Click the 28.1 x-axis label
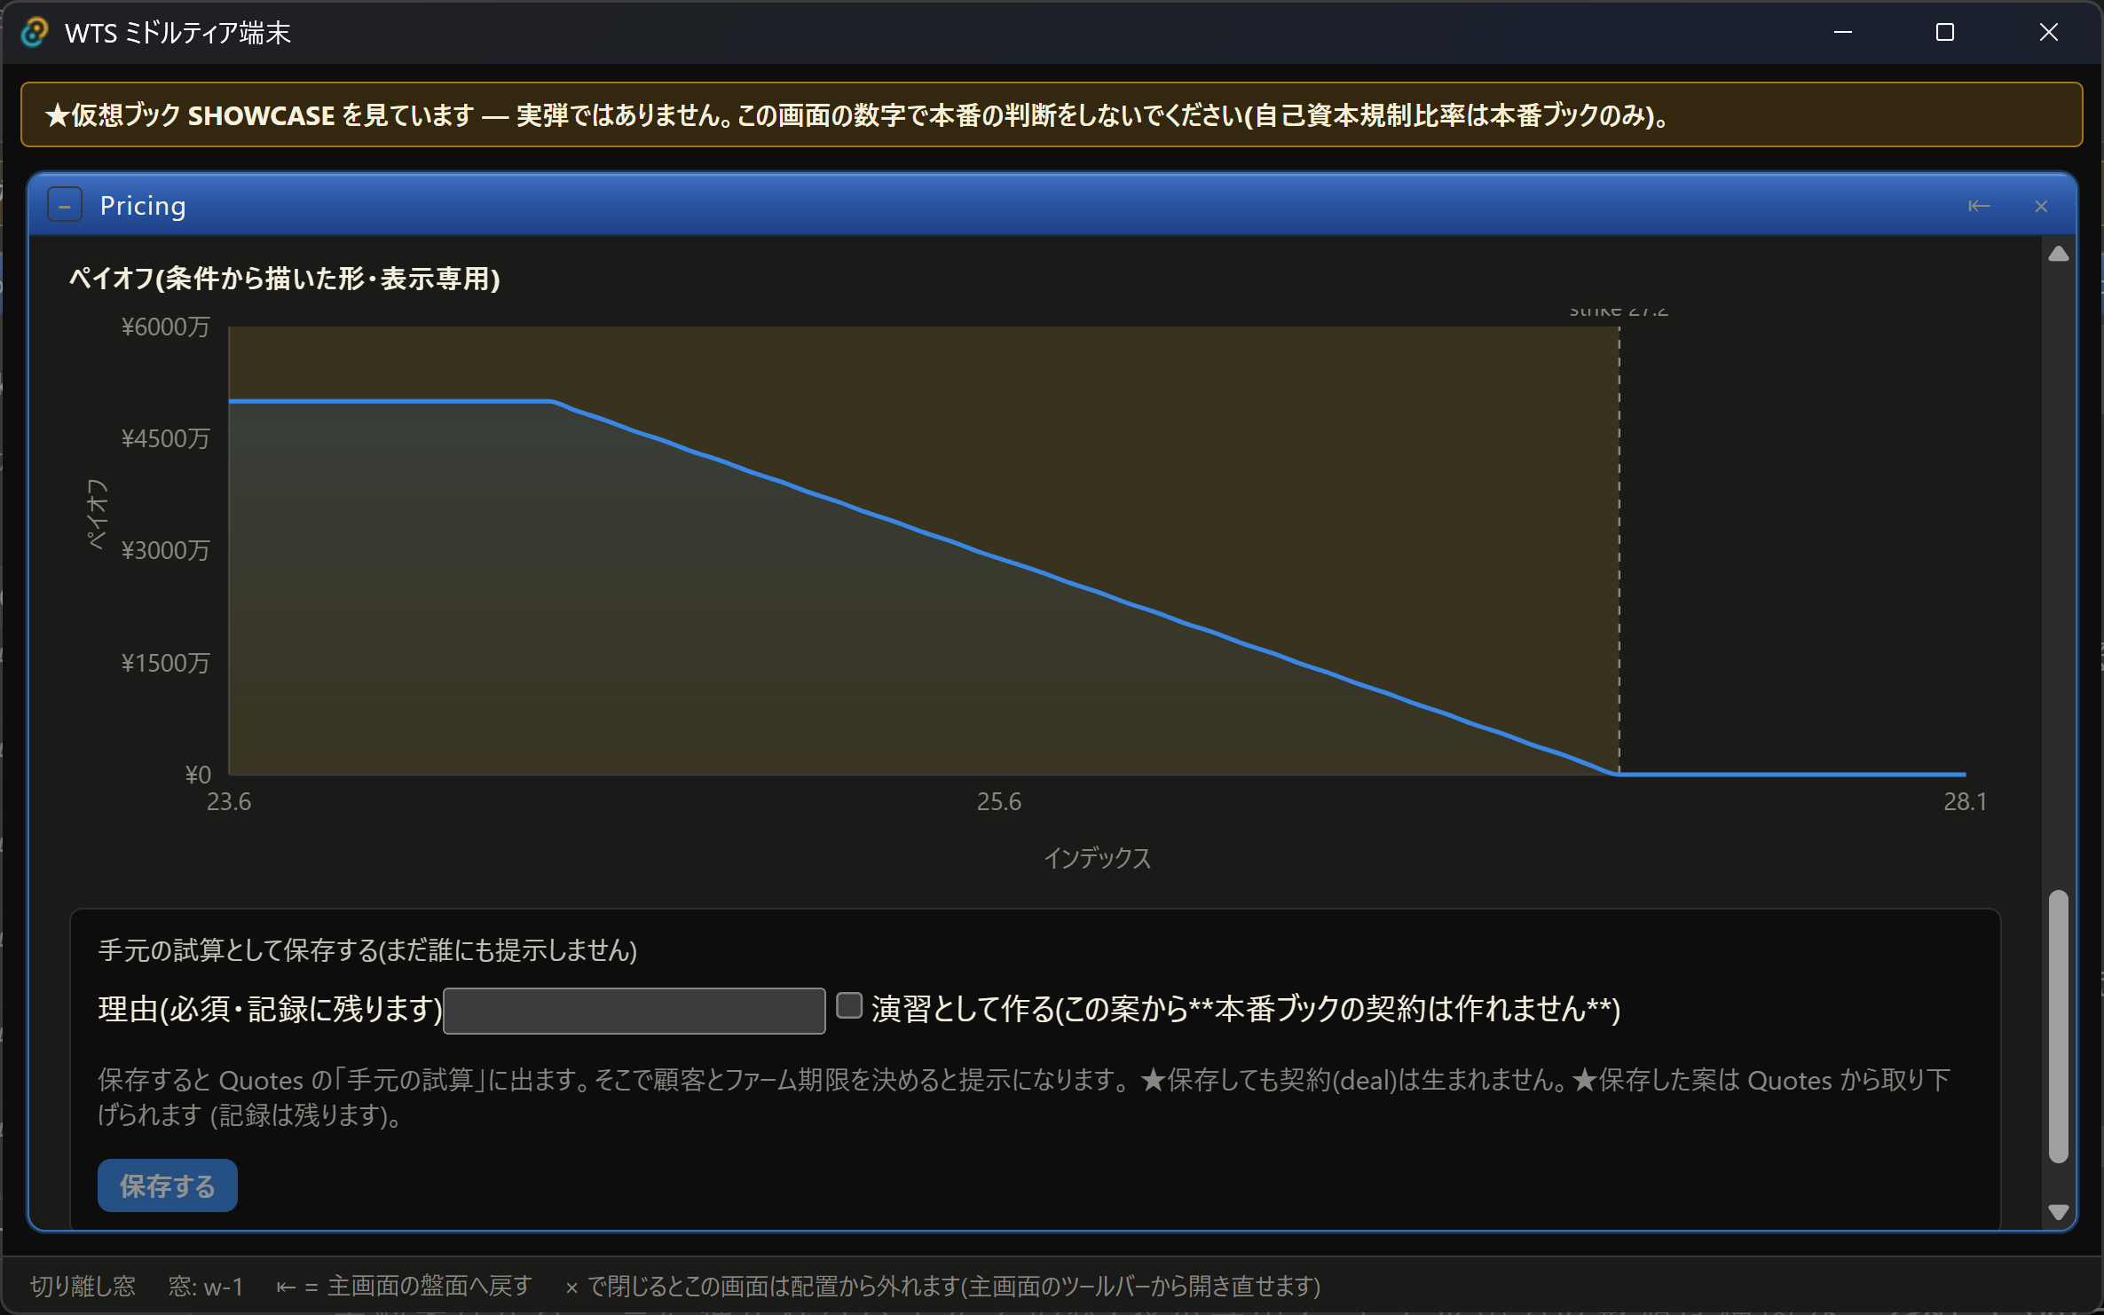This screenshot has height=1315, width=2104. click(1965, 802)
